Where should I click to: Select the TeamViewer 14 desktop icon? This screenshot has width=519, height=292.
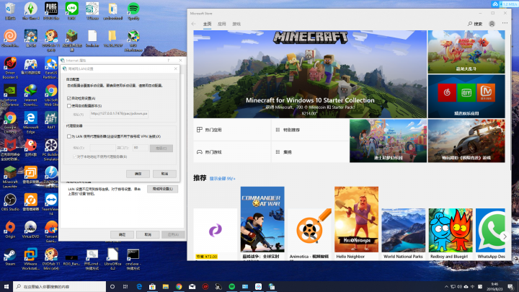[51, 205]
